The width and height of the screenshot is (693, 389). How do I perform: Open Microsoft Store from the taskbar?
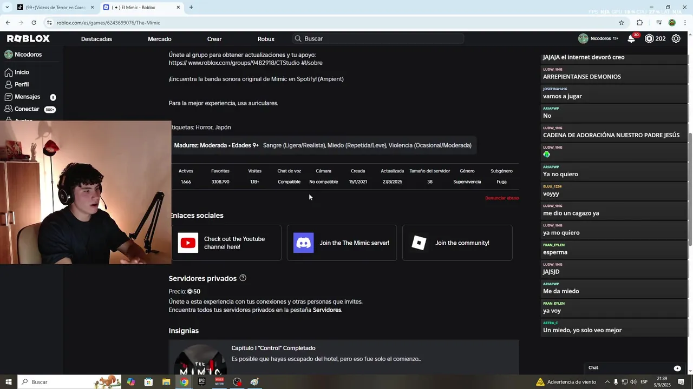coord(148,382)
